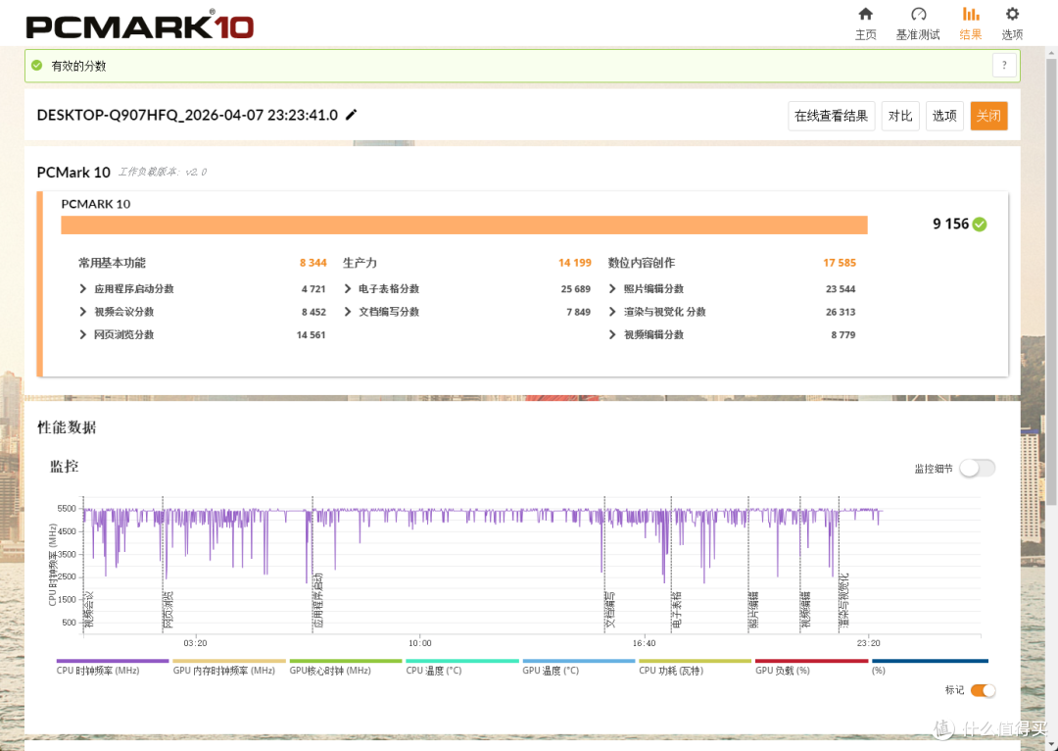The image size is (1058, 751).
Task: Click the 渲染与视觉化 marker in the chart
Action: [x=844, y=600]
